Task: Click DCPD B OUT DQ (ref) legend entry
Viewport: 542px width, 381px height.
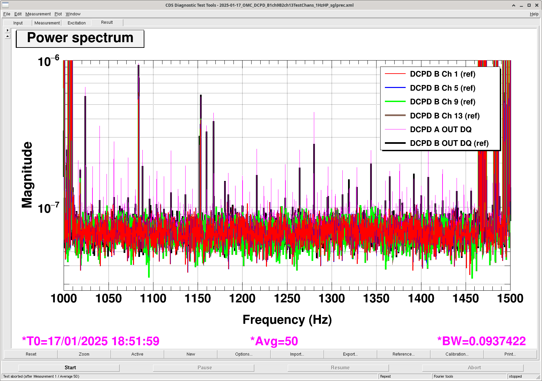Action: tap(449, 143)
